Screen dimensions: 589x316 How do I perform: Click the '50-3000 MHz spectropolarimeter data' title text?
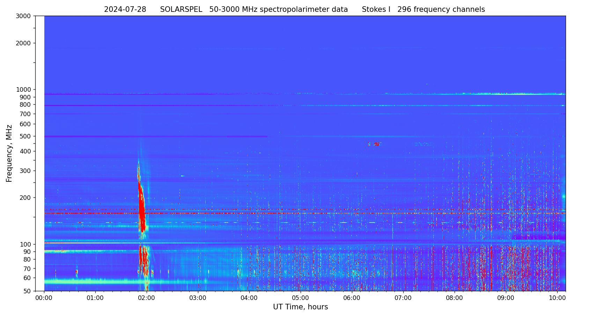pyautogui.click(x=279, y=10)
